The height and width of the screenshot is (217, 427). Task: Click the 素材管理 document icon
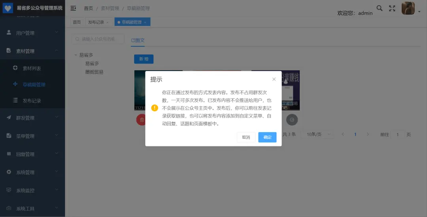click(x=9, y=51)
